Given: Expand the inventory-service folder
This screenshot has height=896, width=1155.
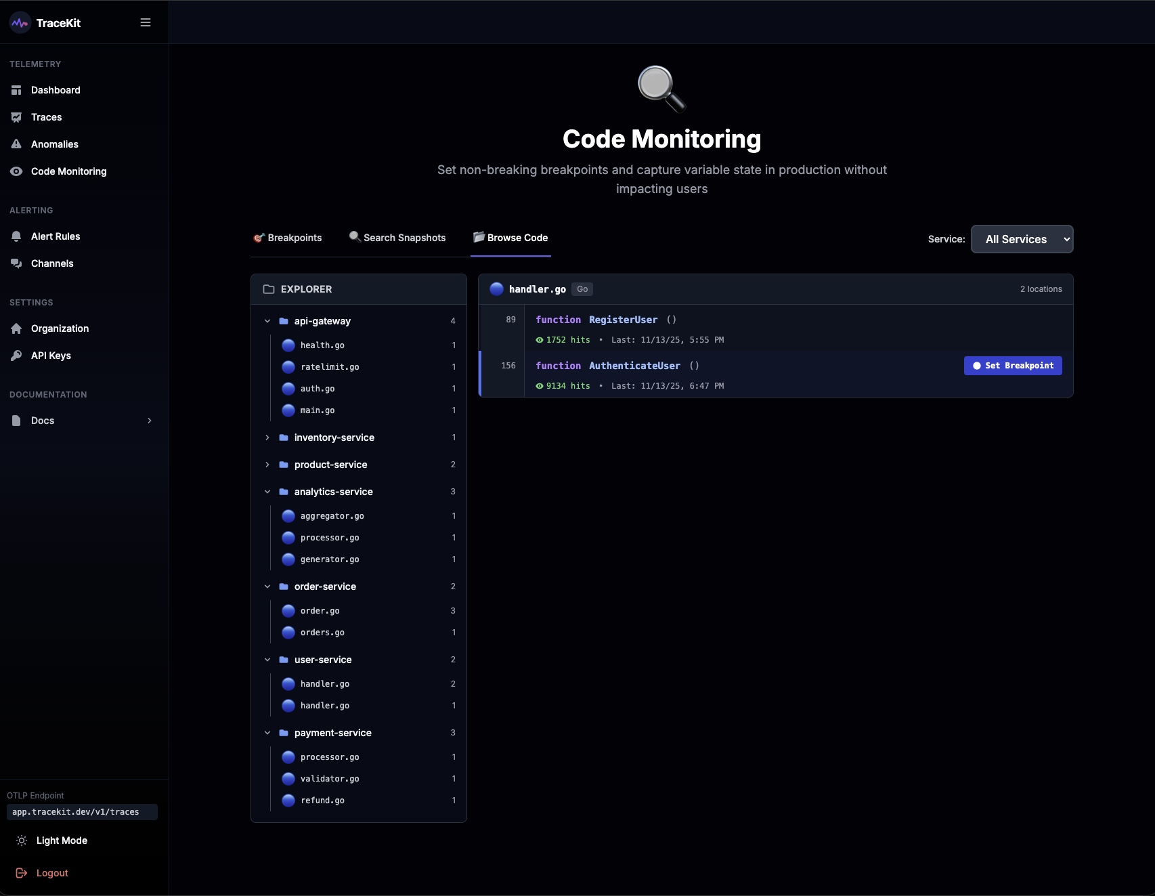Looking at the screenshot, I should pyautogui.click(x=267, y=438).
